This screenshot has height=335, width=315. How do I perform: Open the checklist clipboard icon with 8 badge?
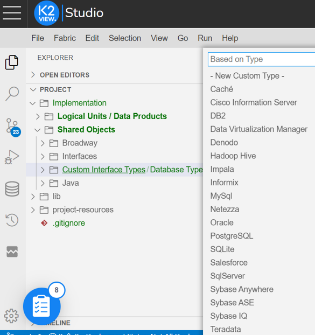coord(42,306)
